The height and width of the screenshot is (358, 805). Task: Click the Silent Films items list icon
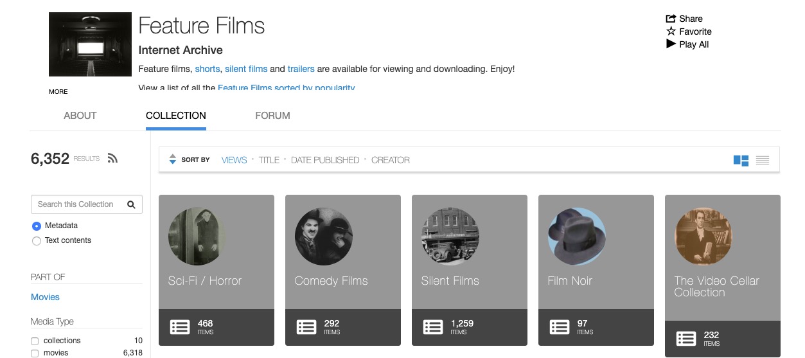click(433, 327)
